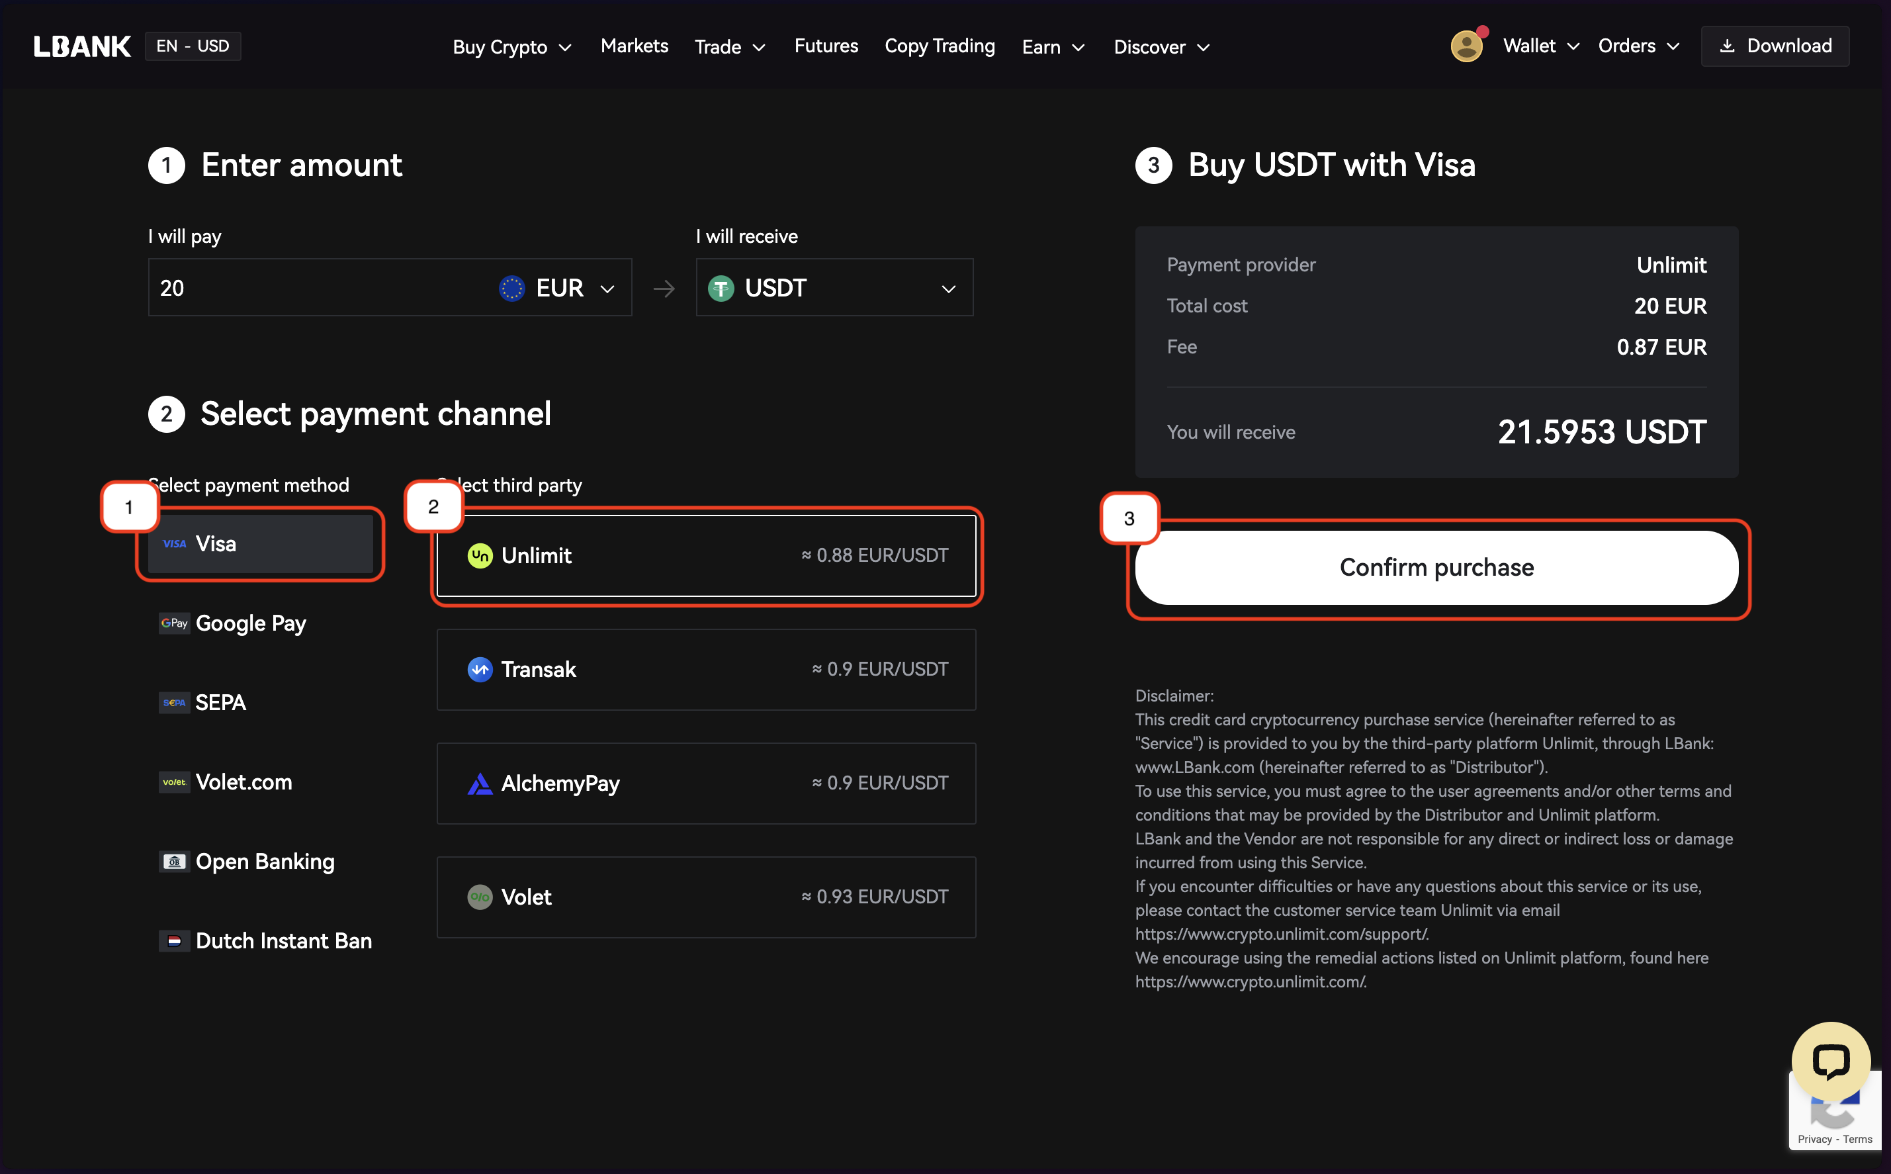Click the SEPA logo icon
Viewport: 1891px width, 1174px height.
click(175, 703)
